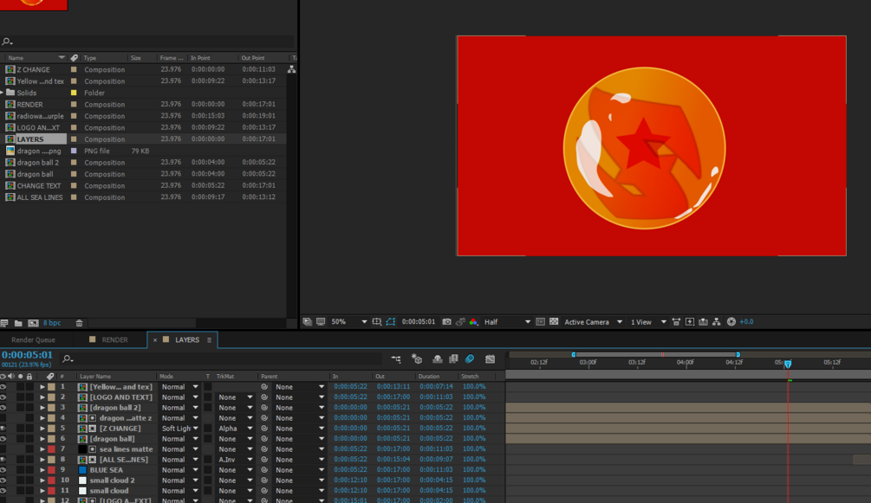Viewport: 871px width, 503px height.
Task: Click the 0:00:05:01 current time display in timeline
Action: click(x=27, y=355)
